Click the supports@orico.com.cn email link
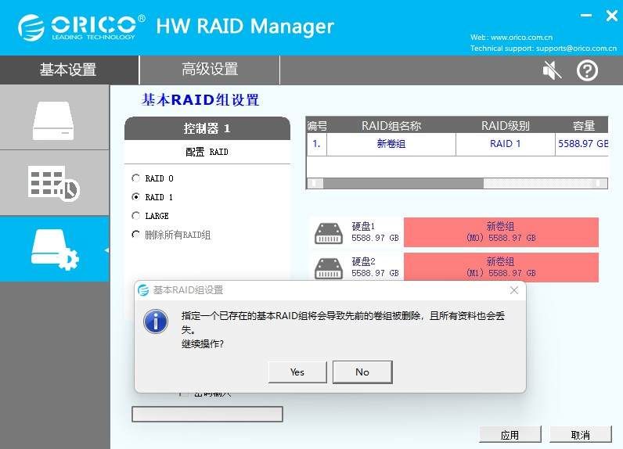This screenshot has height=449, width=623. (x=576, y=48)
